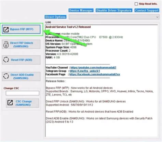Click the 'System Page Size: 4096' line

tap(61, 47)
